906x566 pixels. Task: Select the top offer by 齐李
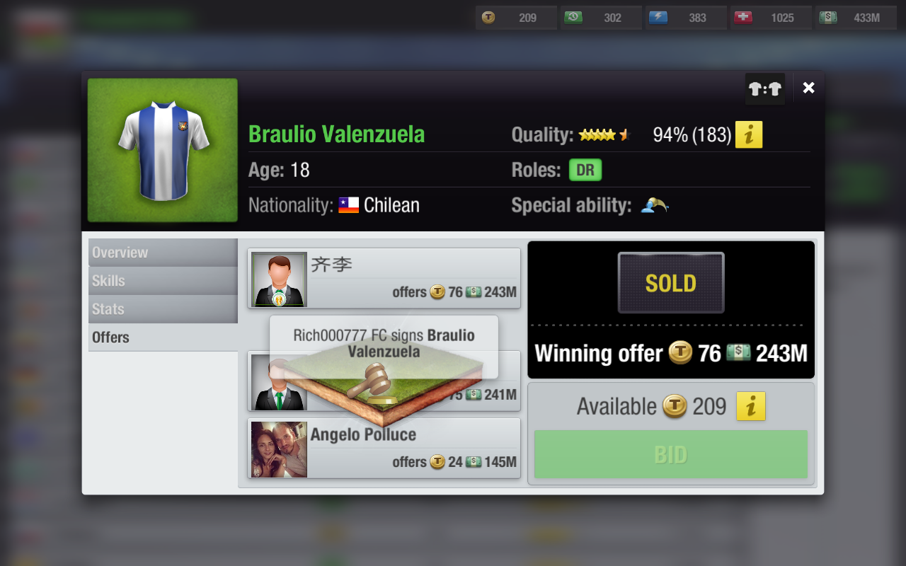click(x=384, y=278)
